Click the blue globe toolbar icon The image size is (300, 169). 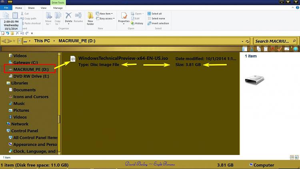[296, 49]
